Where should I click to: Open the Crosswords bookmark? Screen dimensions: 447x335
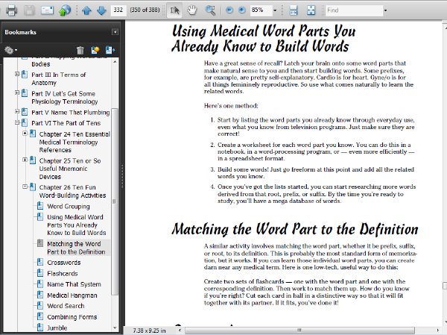(x=64, y=263)
